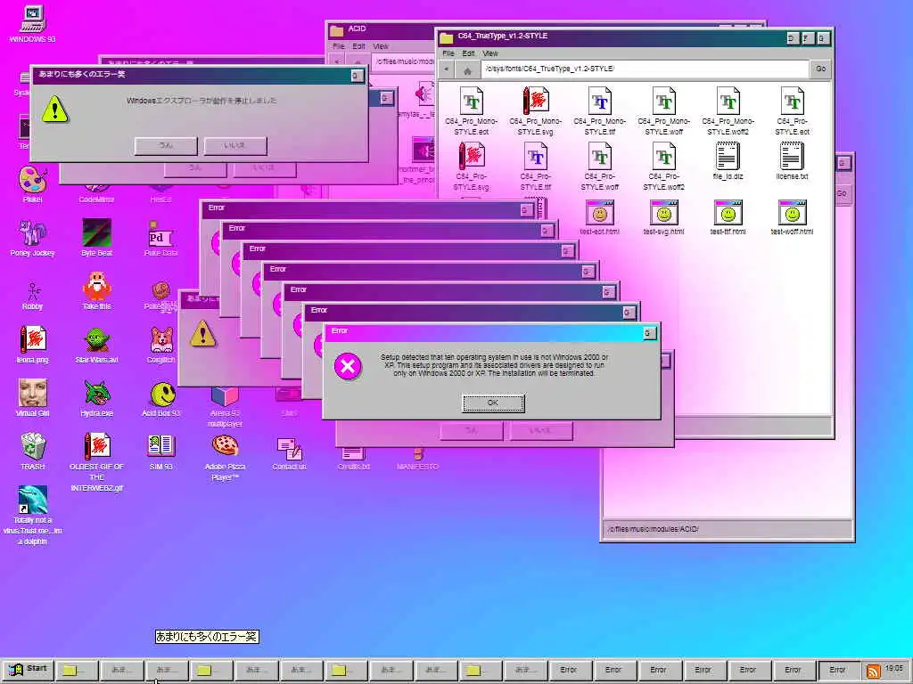The height and width of the screenshot is (684, 913).
Task: Click the うん button in Japanese warning dialog
Action: [166, 145]
